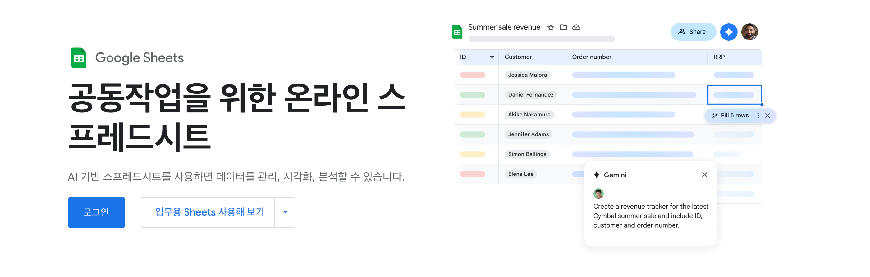
Task: Click the green ID pill in Daniel Fernandez row
Action: coord(473,95)
